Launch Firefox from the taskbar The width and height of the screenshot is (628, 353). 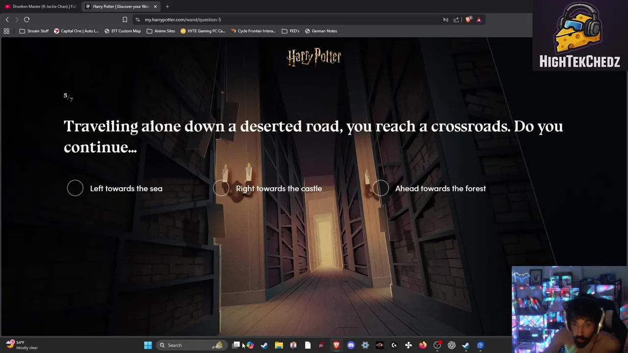coord(423,345)
